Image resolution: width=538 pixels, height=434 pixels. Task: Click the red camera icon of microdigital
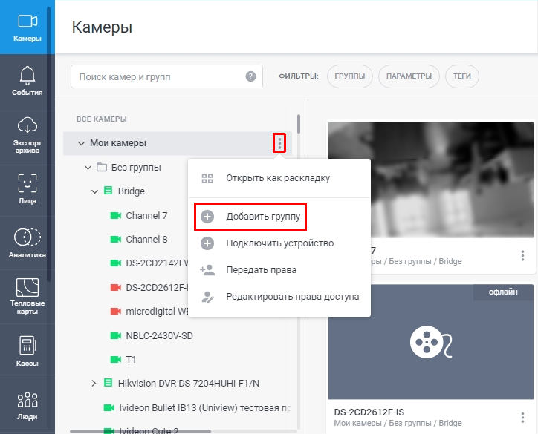pos(116,312)
